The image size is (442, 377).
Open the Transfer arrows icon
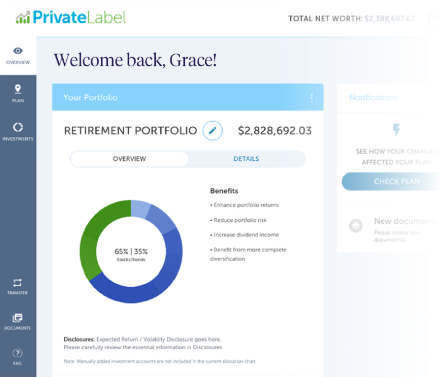coord(17,283)
